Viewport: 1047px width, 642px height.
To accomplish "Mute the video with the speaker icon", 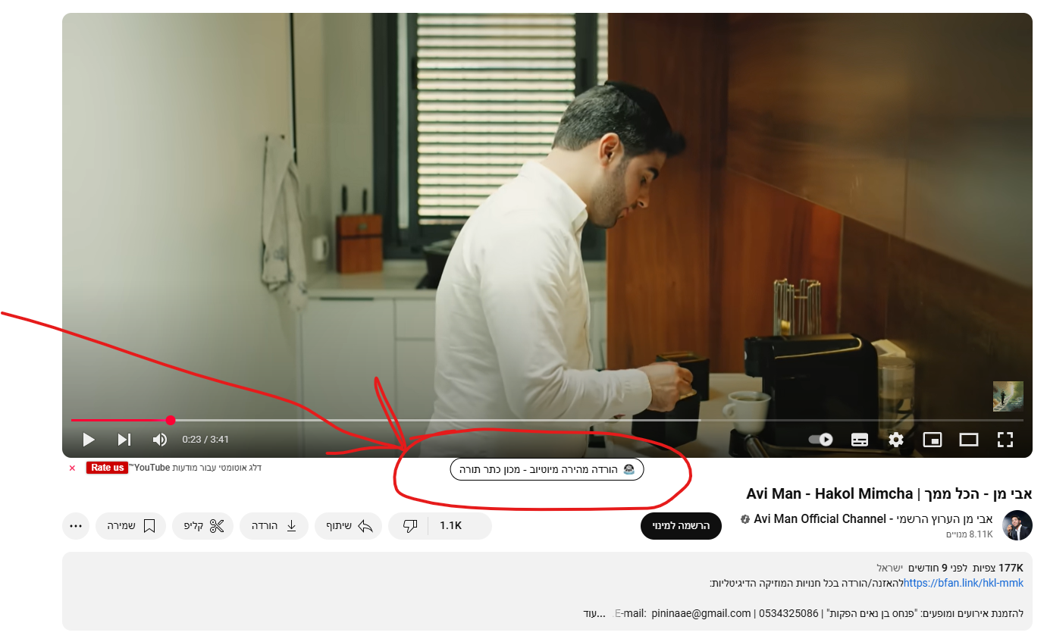I will [159, 440].
